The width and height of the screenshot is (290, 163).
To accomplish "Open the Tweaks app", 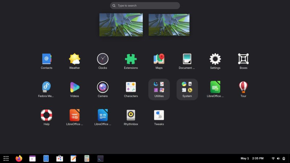I will click(159, 115).
